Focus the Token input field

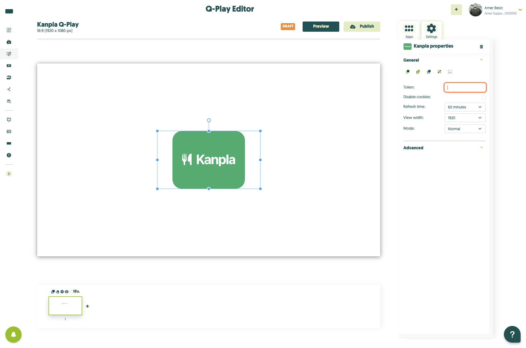(x=465, y=87)
